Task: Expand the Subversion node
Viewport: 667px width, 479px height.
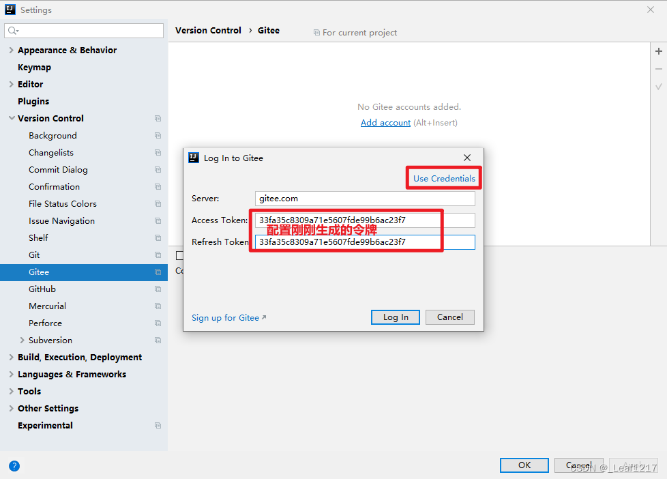Action: pos(22,340)
